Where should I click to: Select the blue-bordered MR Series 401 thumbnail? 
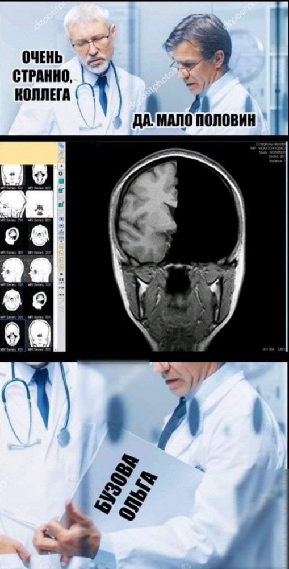(12, 336)
